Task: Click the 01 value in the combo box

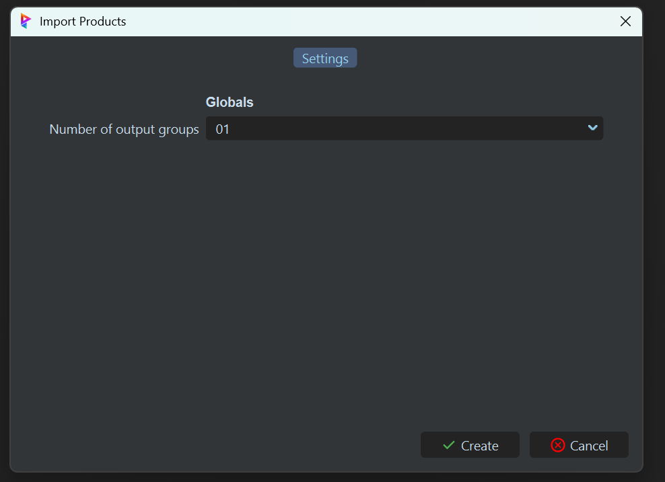Action: click(x=223, y=129)
